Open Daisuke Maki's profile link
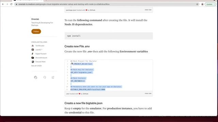Image resolution: width=218 pixels, height=122 pixels. (x=41, y=62)
